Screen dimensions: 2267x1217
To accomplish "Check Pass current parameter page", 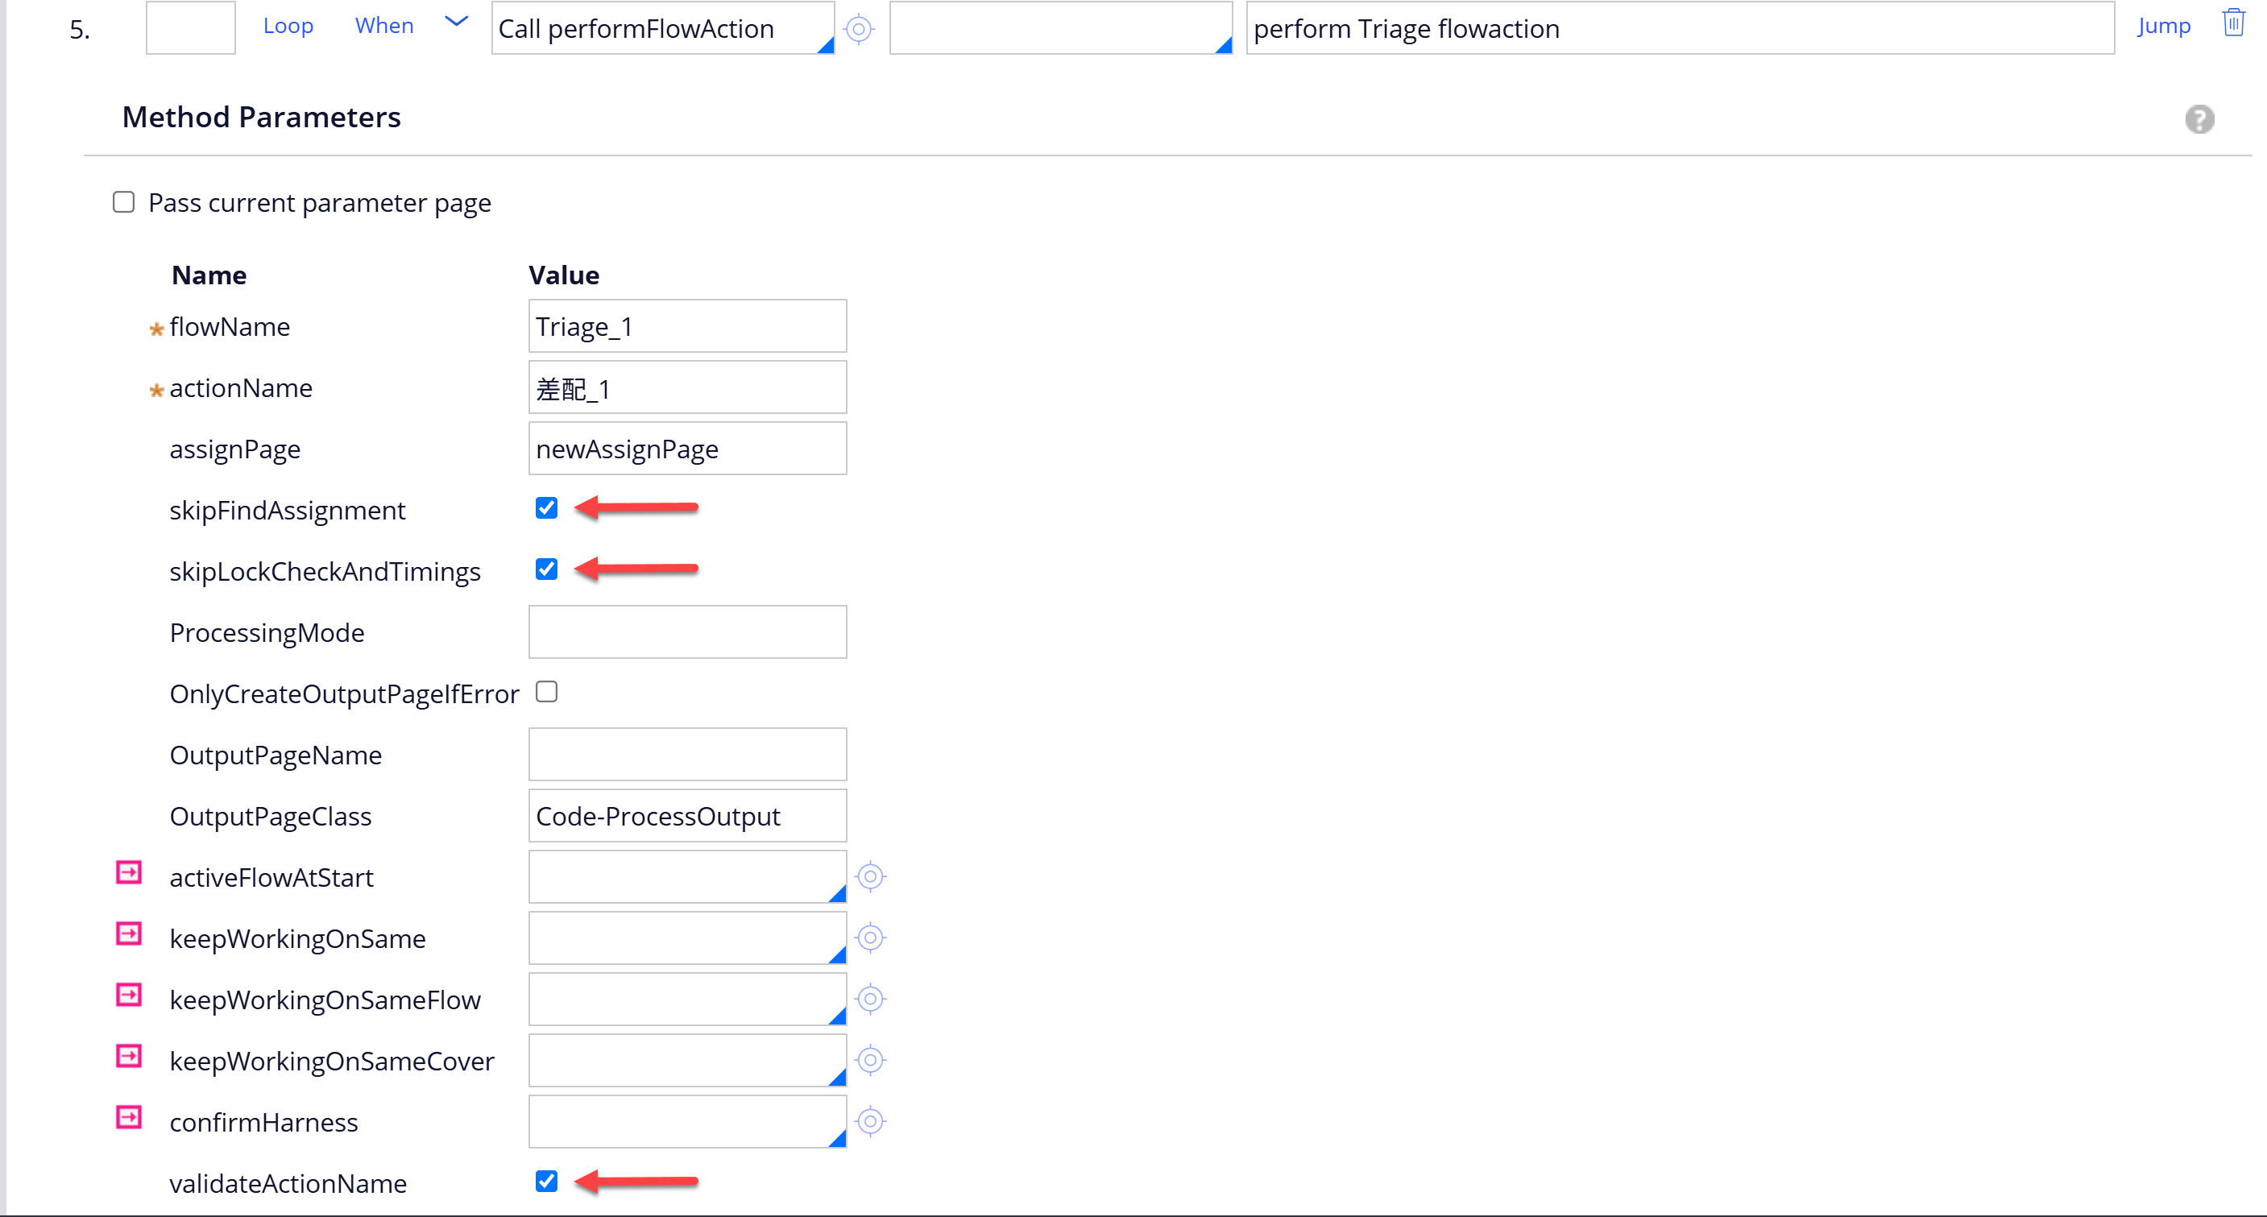I will 124,202.
